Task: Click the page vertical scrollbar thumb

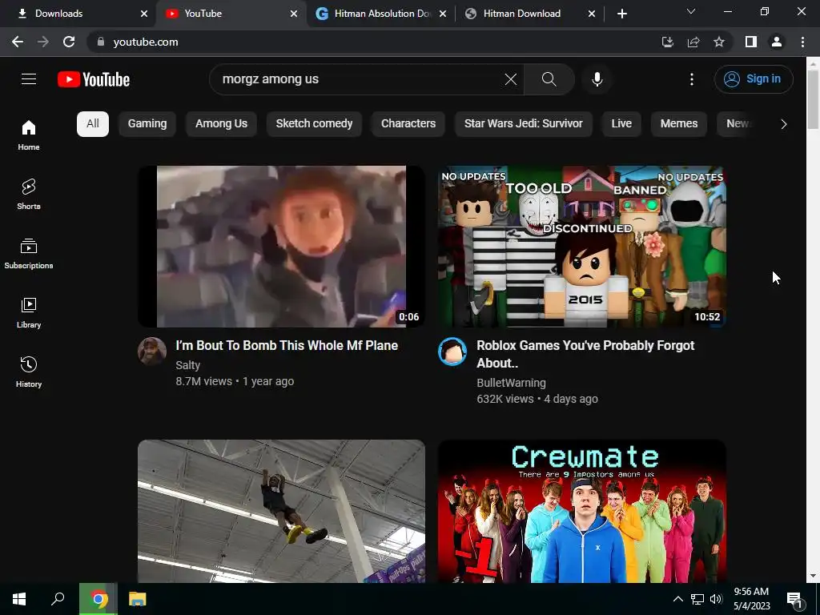Action: pos(813,99)
